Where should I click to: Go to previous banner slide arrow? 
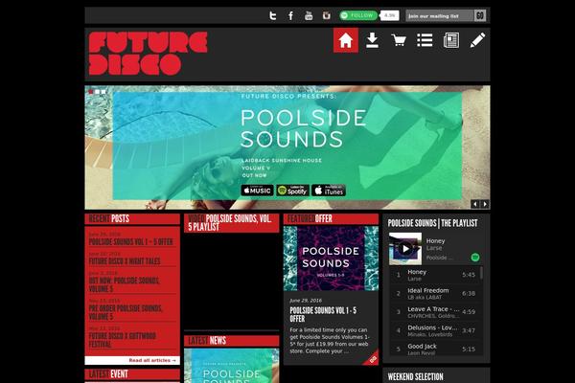pyautogui.click(x=475, y=204)
